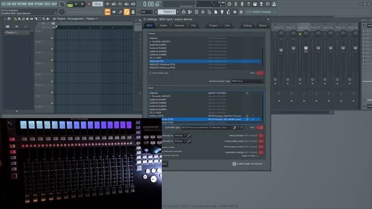The height and width of the screenshot is (209, 372).
Task: Click the floppy disk save icon
Action: click(x=255, y=4)
